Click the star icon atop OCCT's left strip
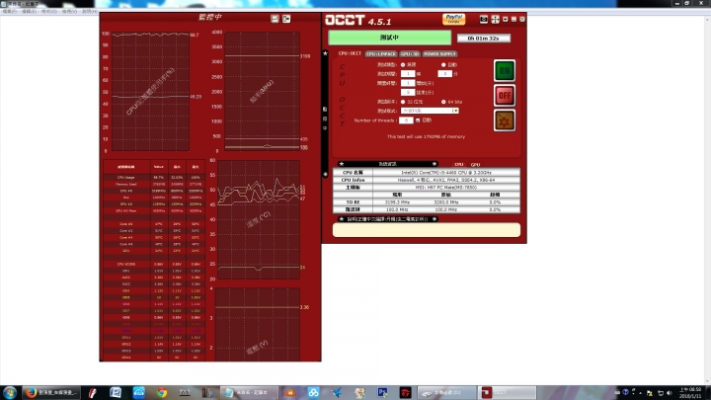This screenshot has height=400, width=711. coord(325,53)
